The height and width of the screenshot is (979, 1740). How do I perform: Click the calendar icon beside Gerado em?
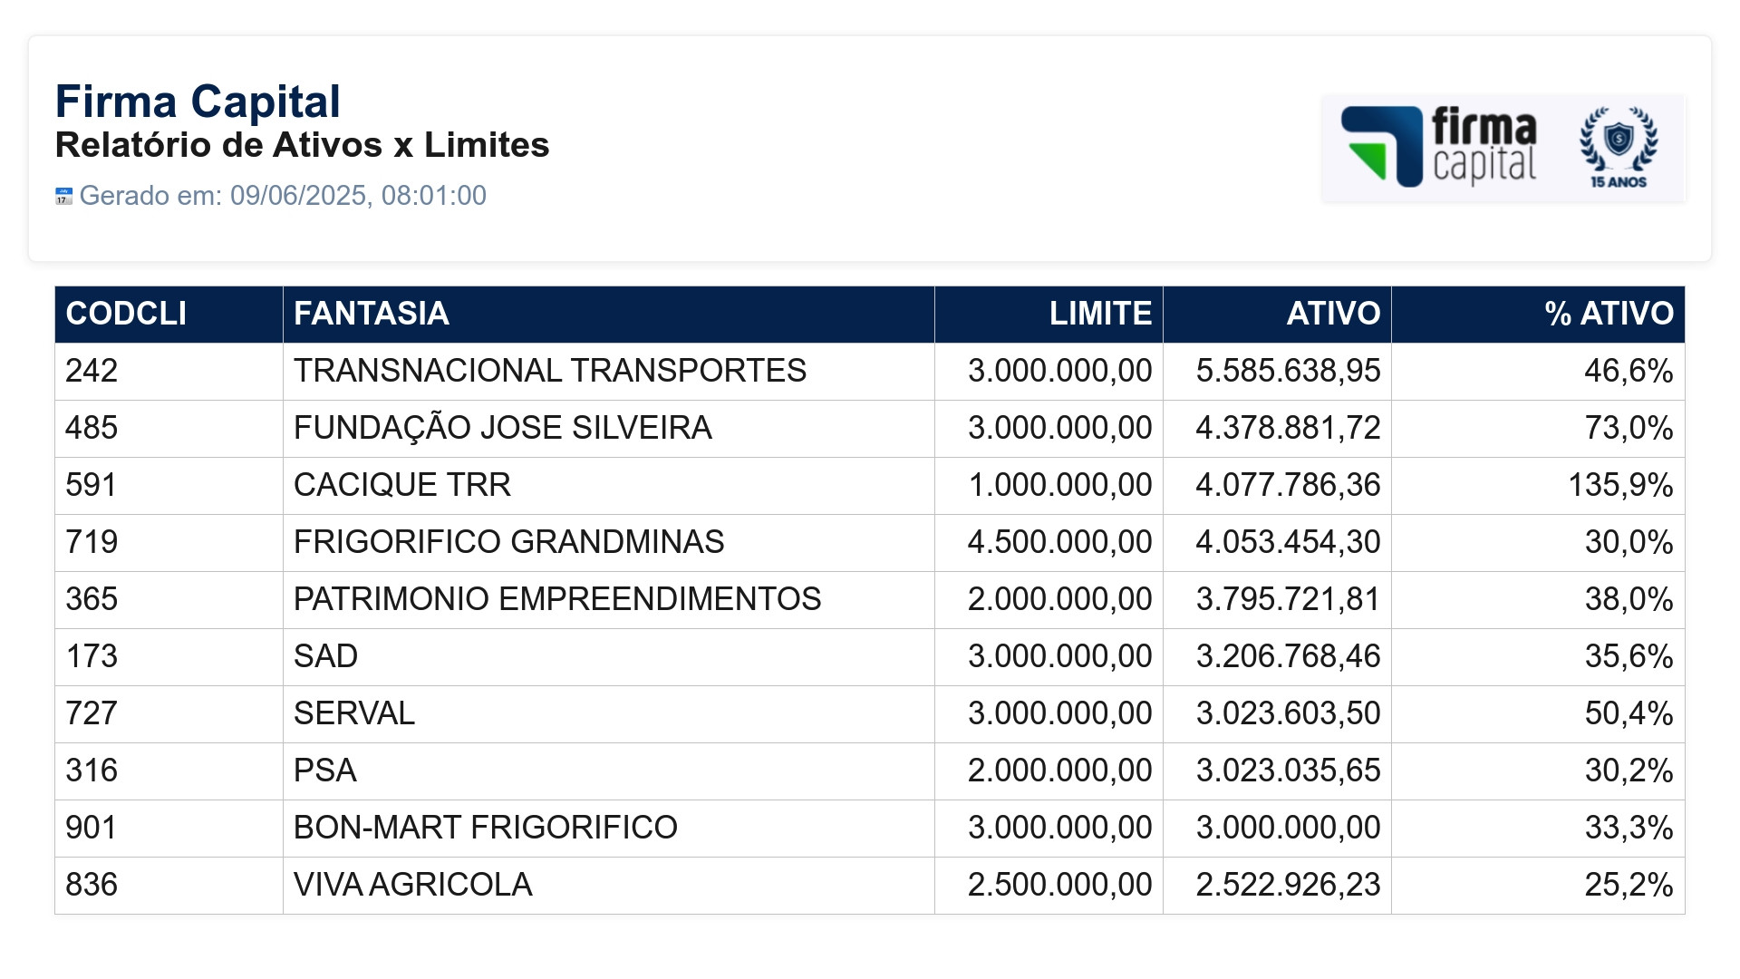point(63,196)
